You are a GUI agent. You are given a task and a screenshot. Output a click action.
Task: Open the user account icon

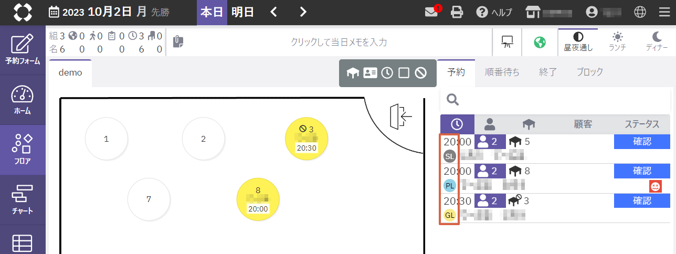click(x=593, y=12)
